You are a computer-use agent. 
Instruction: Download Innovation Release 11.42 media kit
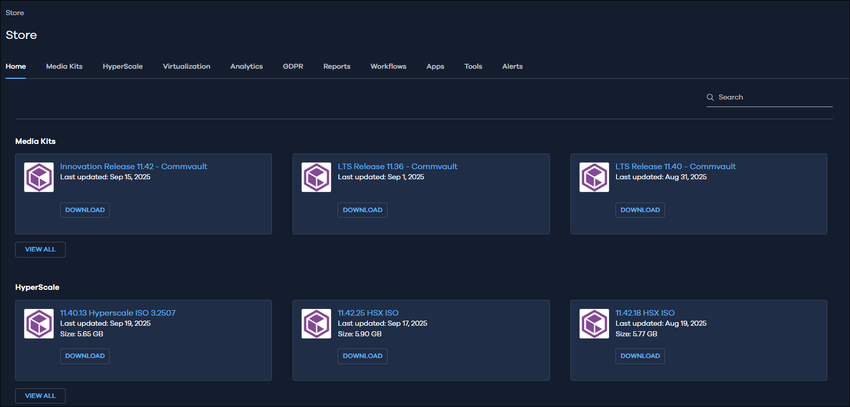(x=85, y=210)
